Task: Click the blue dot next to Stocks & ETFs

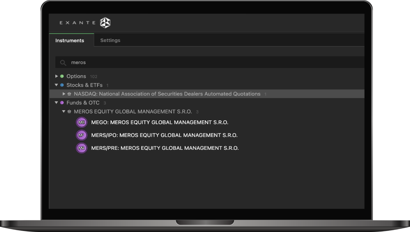Action: [x=62, y=85]
